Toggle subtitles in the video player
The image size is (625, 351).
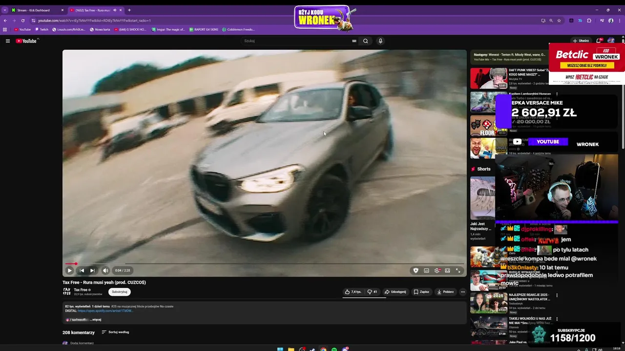[x=426, y=271]
